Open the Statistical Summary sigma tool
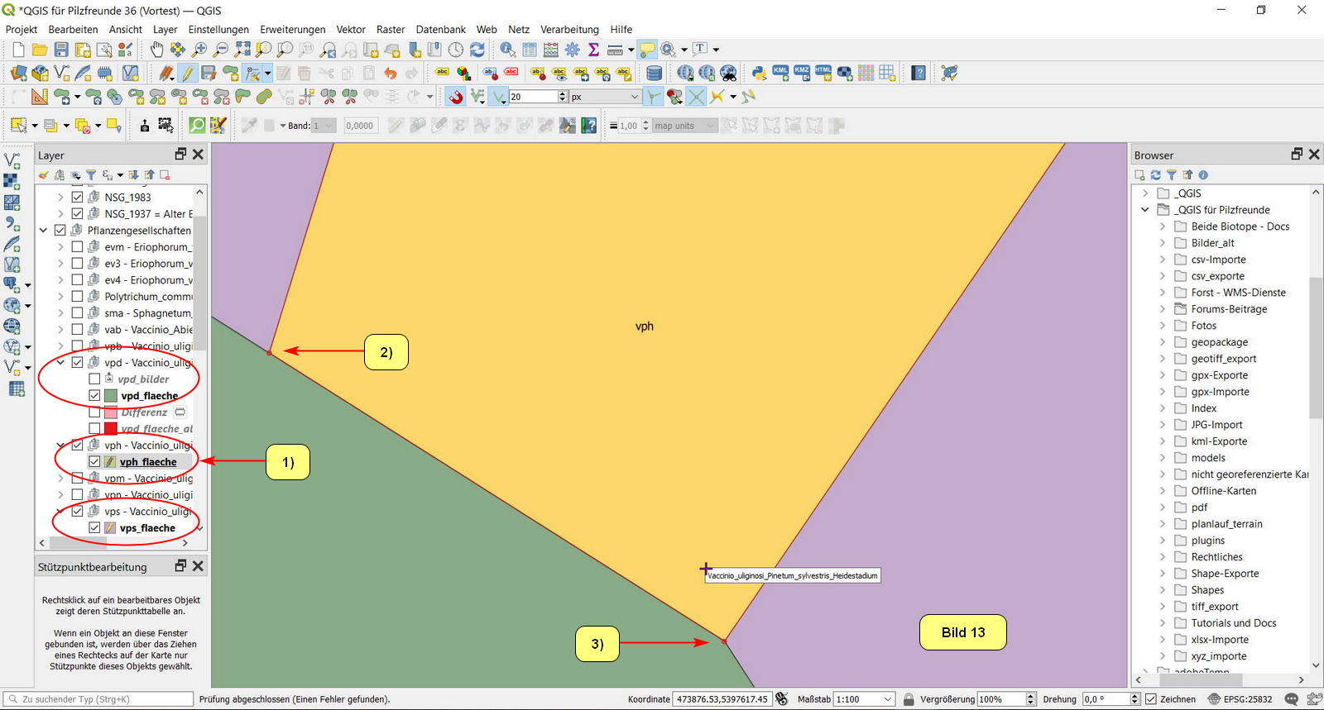 pos(593,50)
